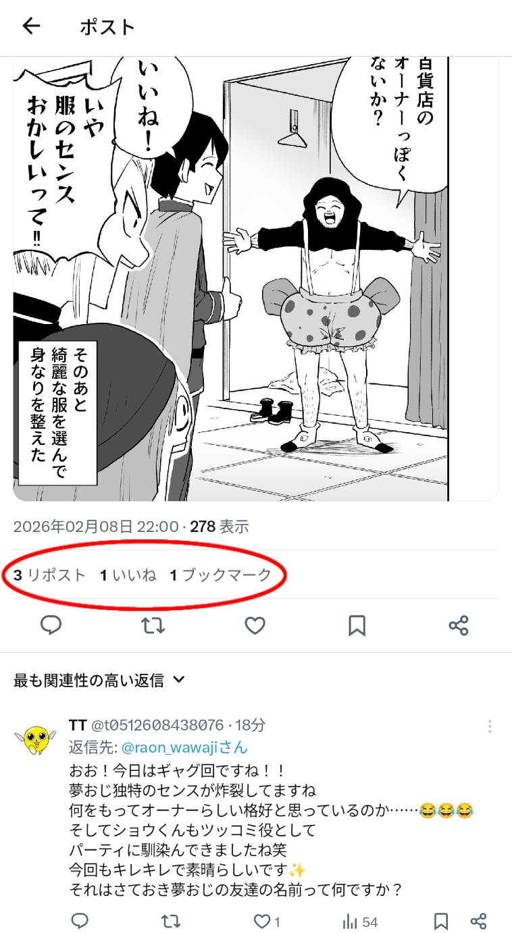Tap the reply icon under the post
This screenshot has height=933, width=512.
tap(51, 626)
